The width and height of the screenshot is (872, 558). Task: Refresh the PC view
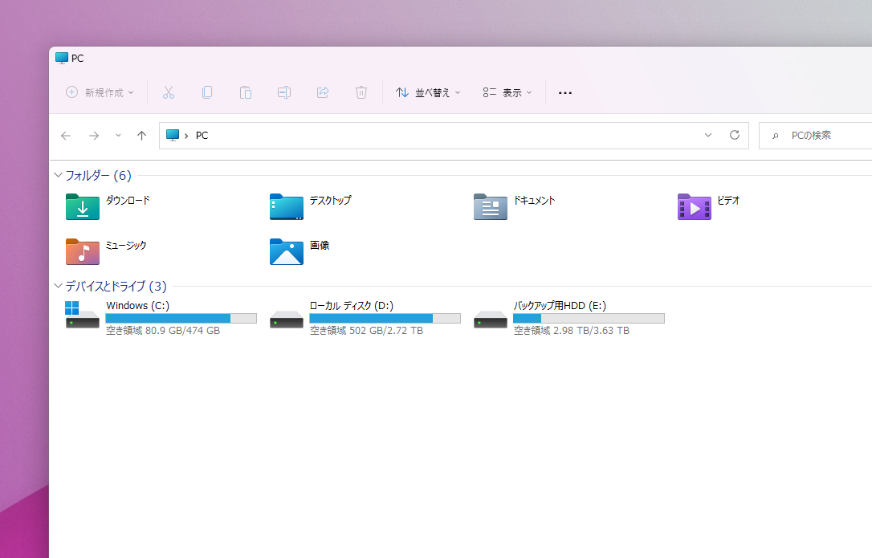click(x=735, y=135)
